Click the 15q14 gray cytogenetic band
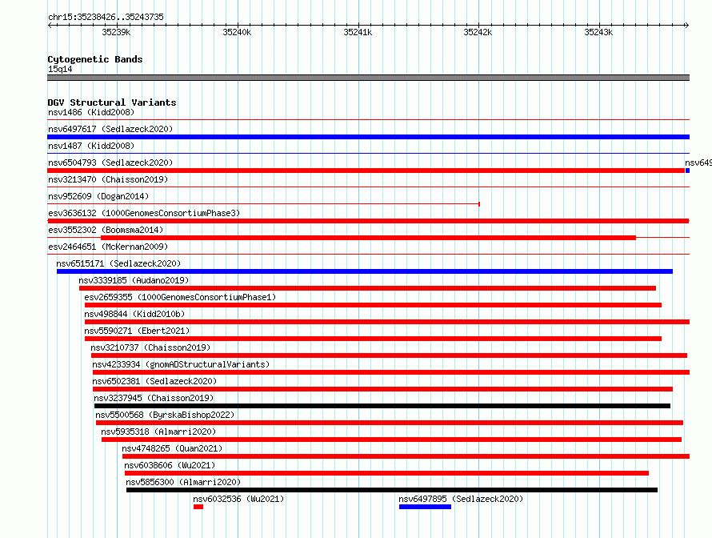Viewport: 712px width, 538px height. (368, 78)
